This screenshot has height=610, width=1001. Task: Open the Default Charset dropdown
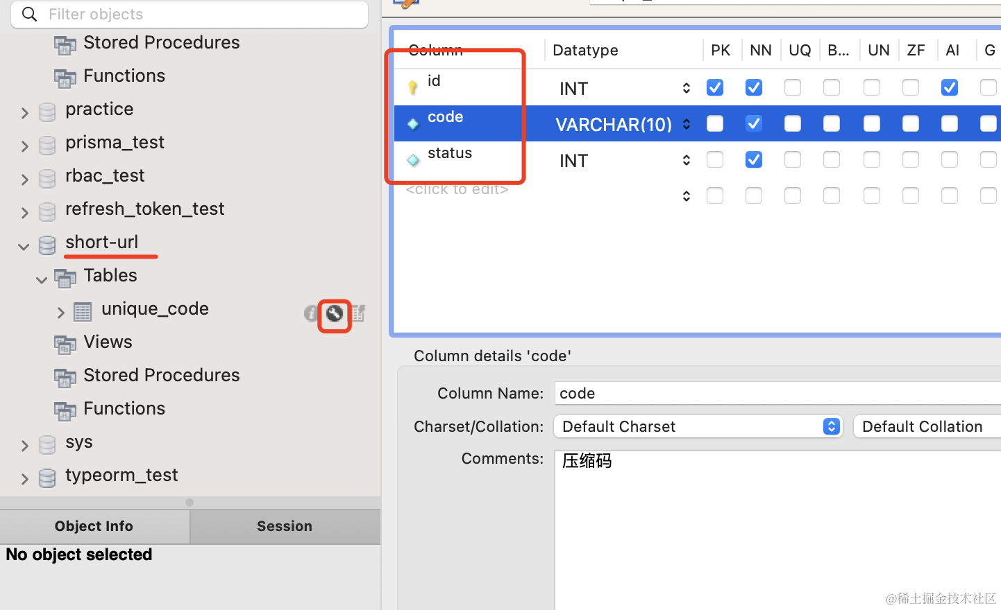(698, 426)
